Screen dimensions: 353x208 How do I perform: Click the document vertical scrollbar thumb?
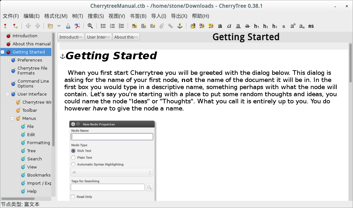[x=350, y=63]
